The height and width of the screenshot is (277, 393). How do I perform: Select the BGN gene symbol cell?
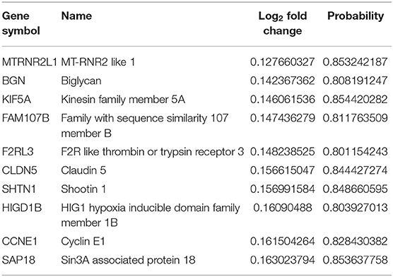click(14, 81)
